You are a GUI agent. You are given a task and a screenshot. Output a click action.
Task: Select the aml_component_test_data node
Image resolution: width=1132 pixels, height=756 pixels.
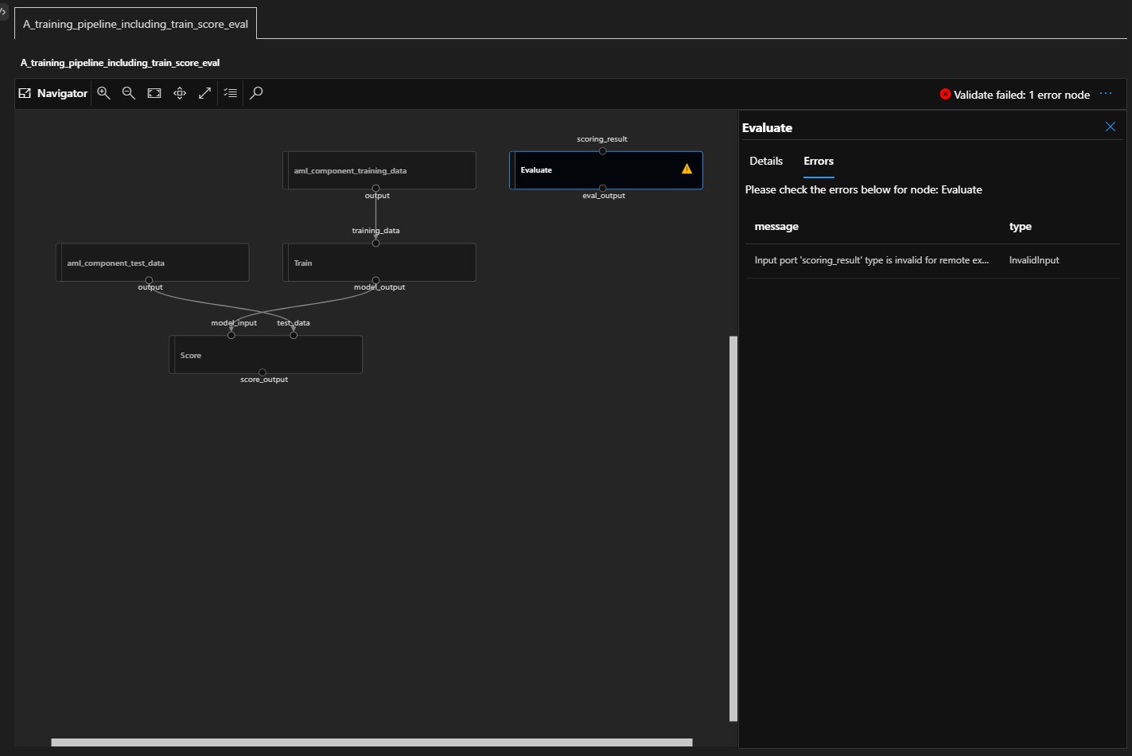coord(153,263)
